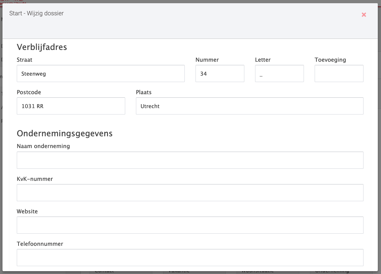The height and width of the screenshot is (274, 381).
Task: Click into the Website input field
Action: coord(190,225)
